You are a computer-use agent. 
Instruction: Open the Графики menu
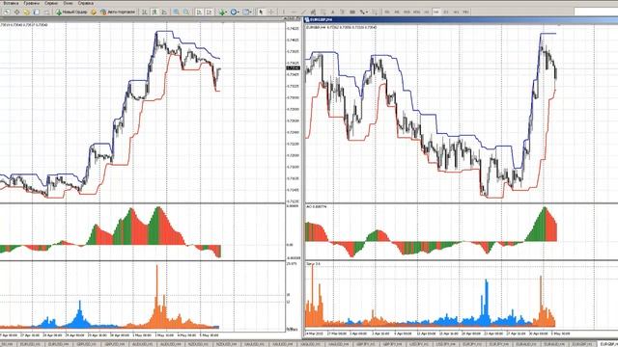[32, 3]
